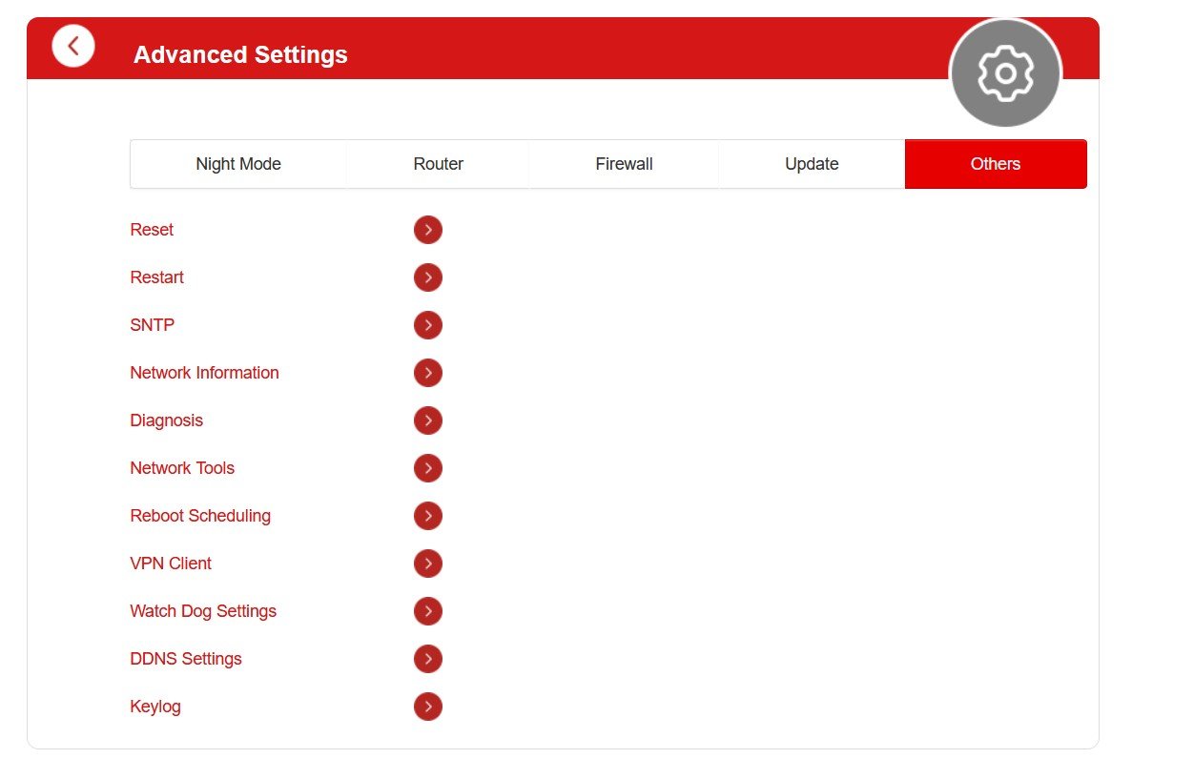This screenshot has width=1194, height=779.
Task: Expand the Network Tools chevron arrow
Action: (428, 468)
